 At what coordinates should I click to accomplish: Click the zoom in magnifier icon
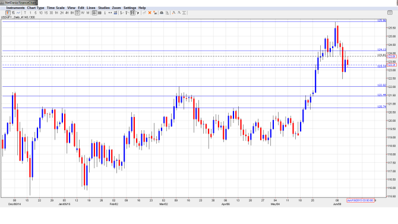pyautogui.click(x=173, y=12)
